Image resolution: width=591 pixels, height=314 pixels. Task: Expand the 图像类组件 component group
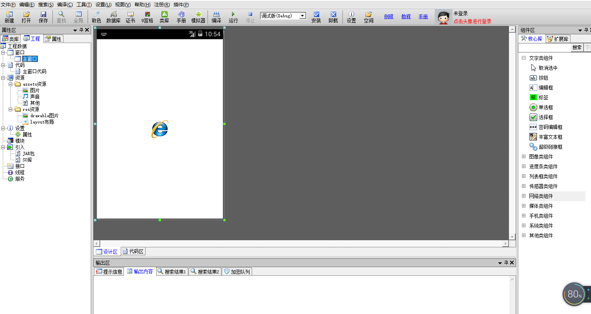524,157
